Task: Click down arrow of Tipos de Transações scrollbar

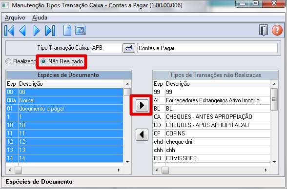Action: coord(274,162)
